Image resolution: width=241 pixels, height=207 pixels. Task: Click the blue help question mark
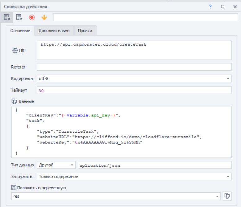(x=210, y=7)
